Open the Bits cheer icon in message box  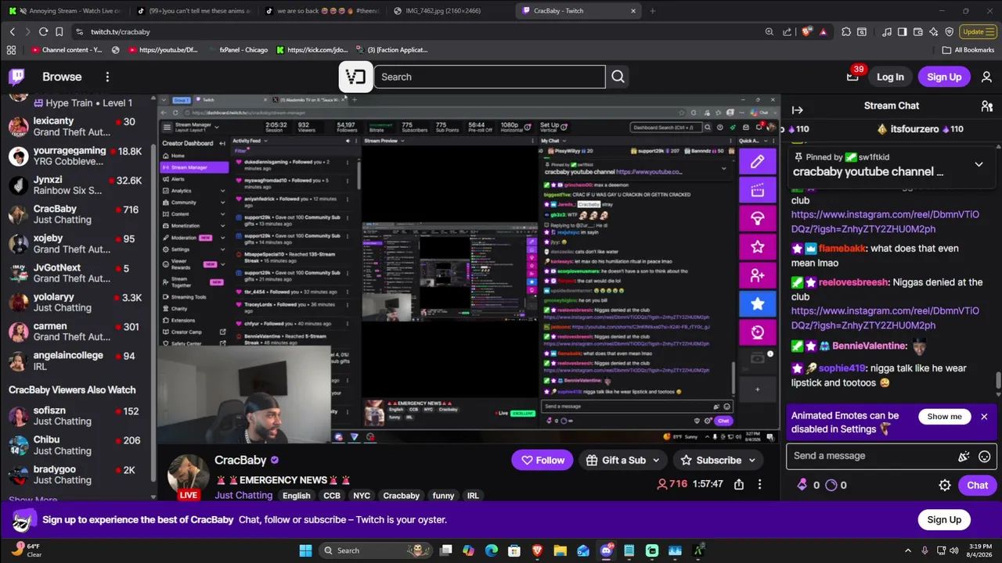pyautogui.click(x=964, y=457)
